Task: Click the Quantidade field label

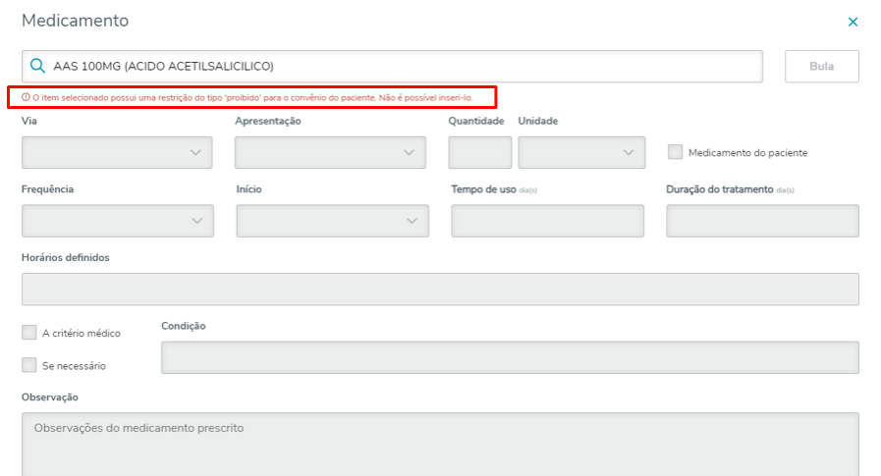Action: tap(476, 121)
